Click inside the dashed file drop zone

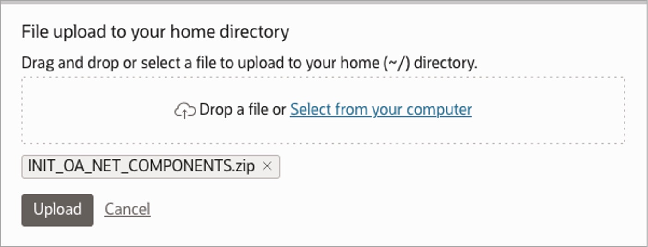click(x=324, y=131)
